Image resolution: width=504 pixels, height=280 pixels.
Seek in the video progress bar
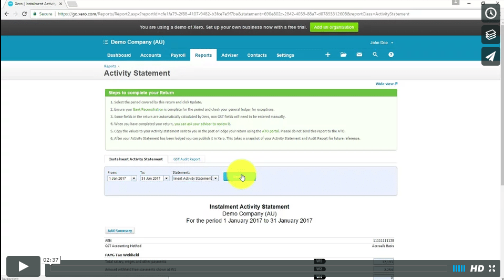point(248,268)
